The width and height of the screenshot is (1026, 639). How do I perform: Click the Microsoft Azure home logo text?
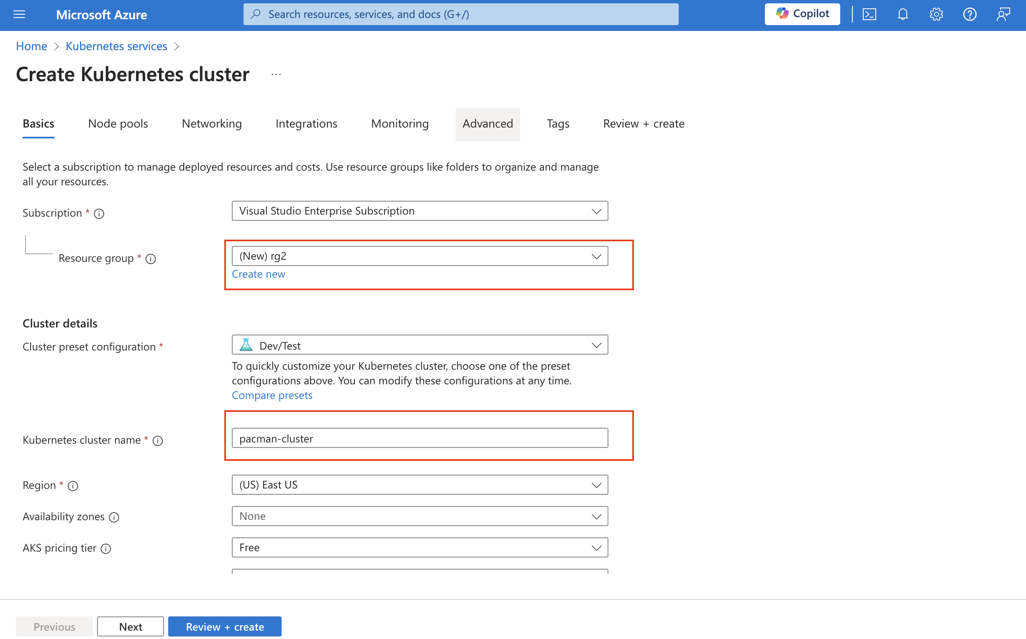click(x=101, y=14)
